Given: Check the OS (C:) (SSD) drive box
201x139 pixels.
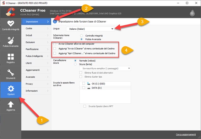Looking at the screenshot, I should coord(84,84).
